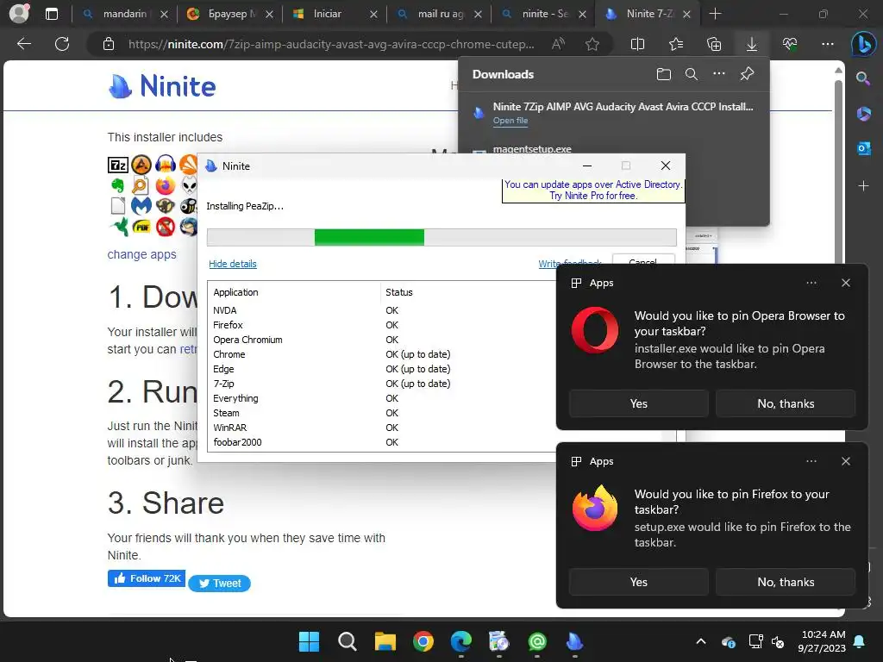Click the Follow 72K Facebook button
The image size is (883, 662).
pos(147,578)
